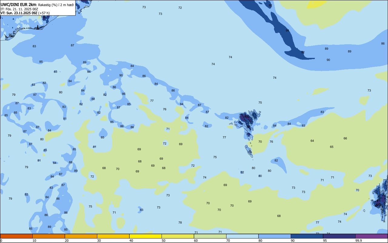The width and height of the screenshot is (388, 243).
Task: Choose the 70–80 light blue legend swatch
Action: pos(242,236)
